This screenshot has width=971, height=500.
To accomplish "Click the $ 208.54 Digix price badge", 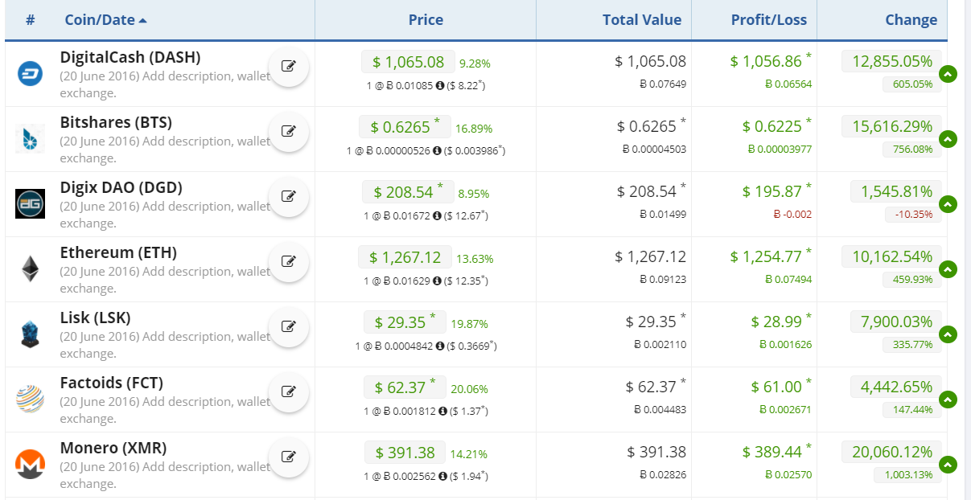I will [408, 192].
